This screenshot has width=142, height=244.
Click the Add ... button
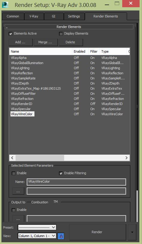point(21,42)
